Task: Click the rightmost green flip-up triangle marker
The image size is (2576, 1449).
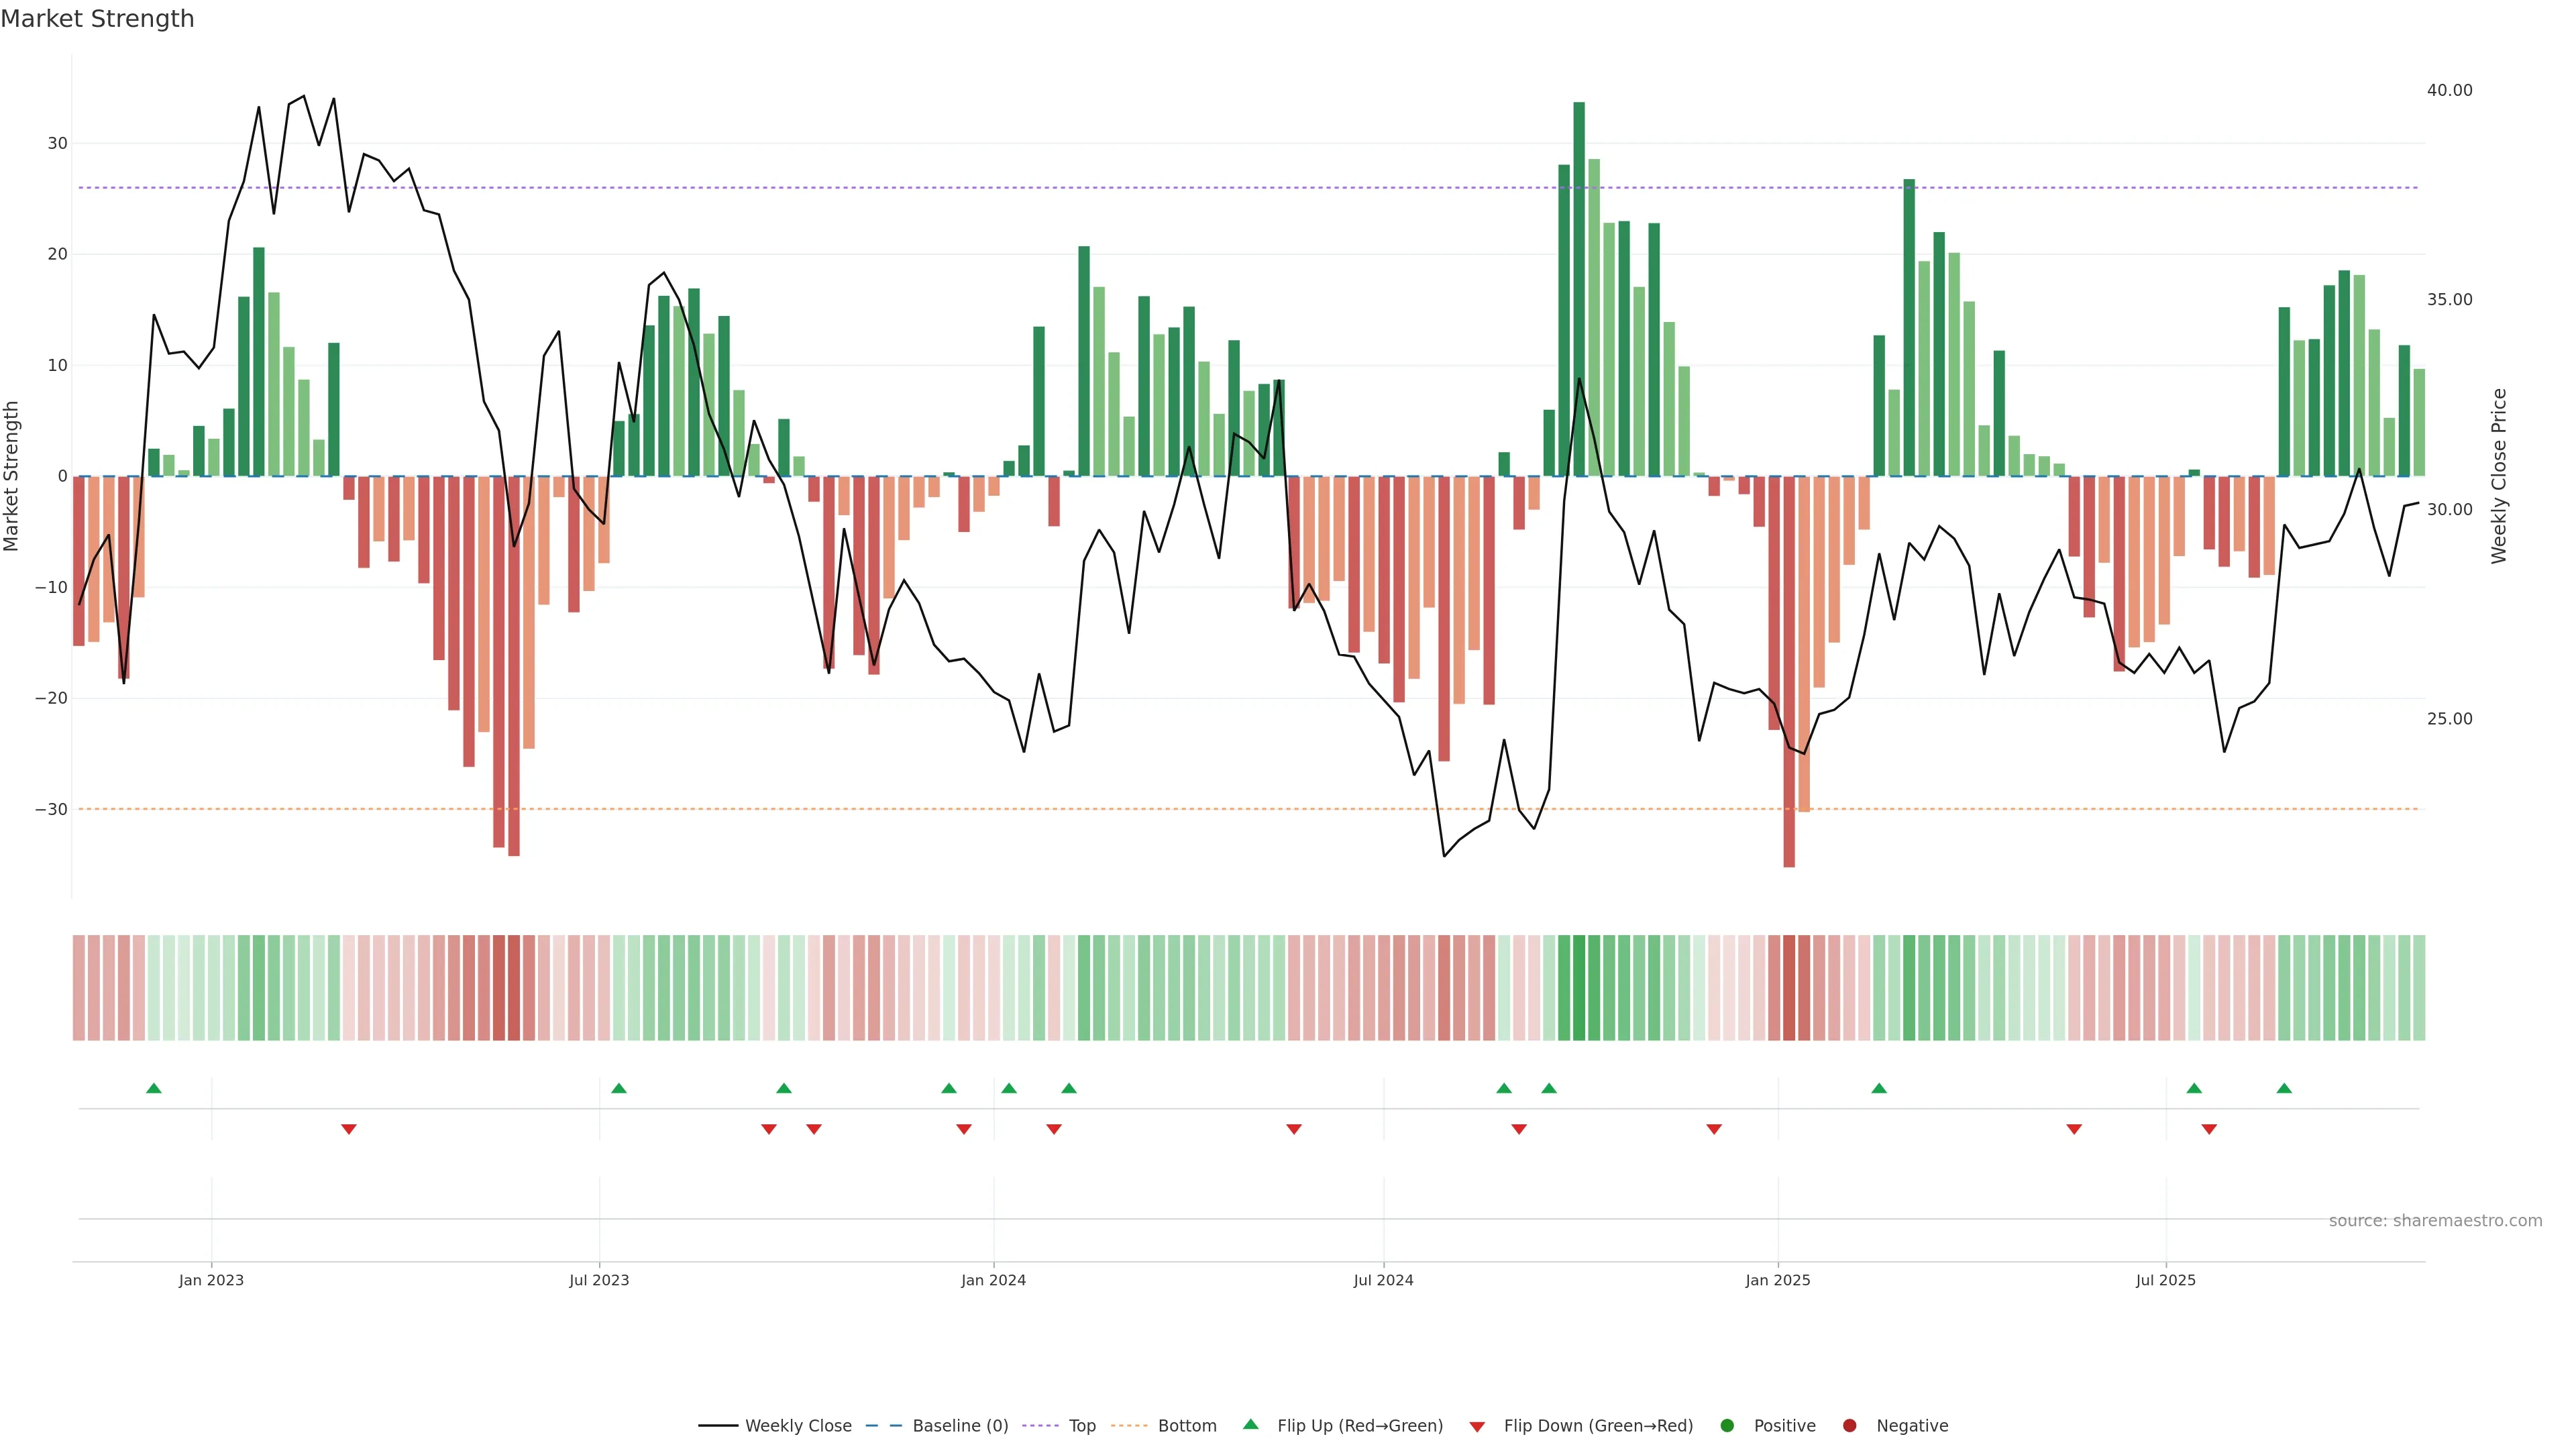Action: [2284, 1088]
